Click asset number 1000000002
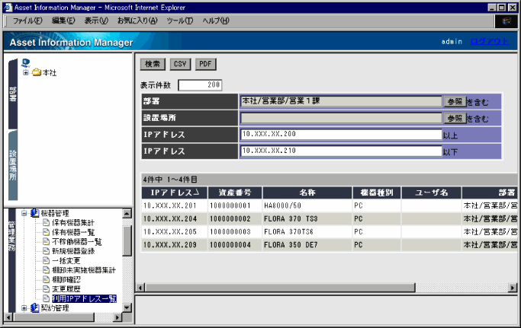Viewport: 521px width, 328px height. point(235,219)
